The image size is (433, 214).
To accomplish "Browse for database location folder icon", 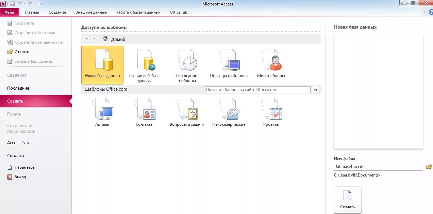I will (x=429, y=167).
